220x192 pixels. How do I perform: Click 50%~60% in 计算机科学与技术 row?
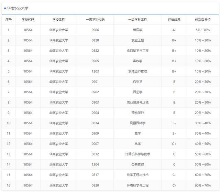[x=203, y=154]
